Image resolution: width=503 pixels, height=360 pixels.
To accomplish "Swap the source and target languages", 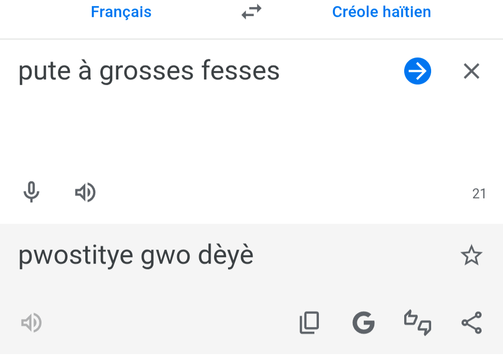I will [251, 12].
